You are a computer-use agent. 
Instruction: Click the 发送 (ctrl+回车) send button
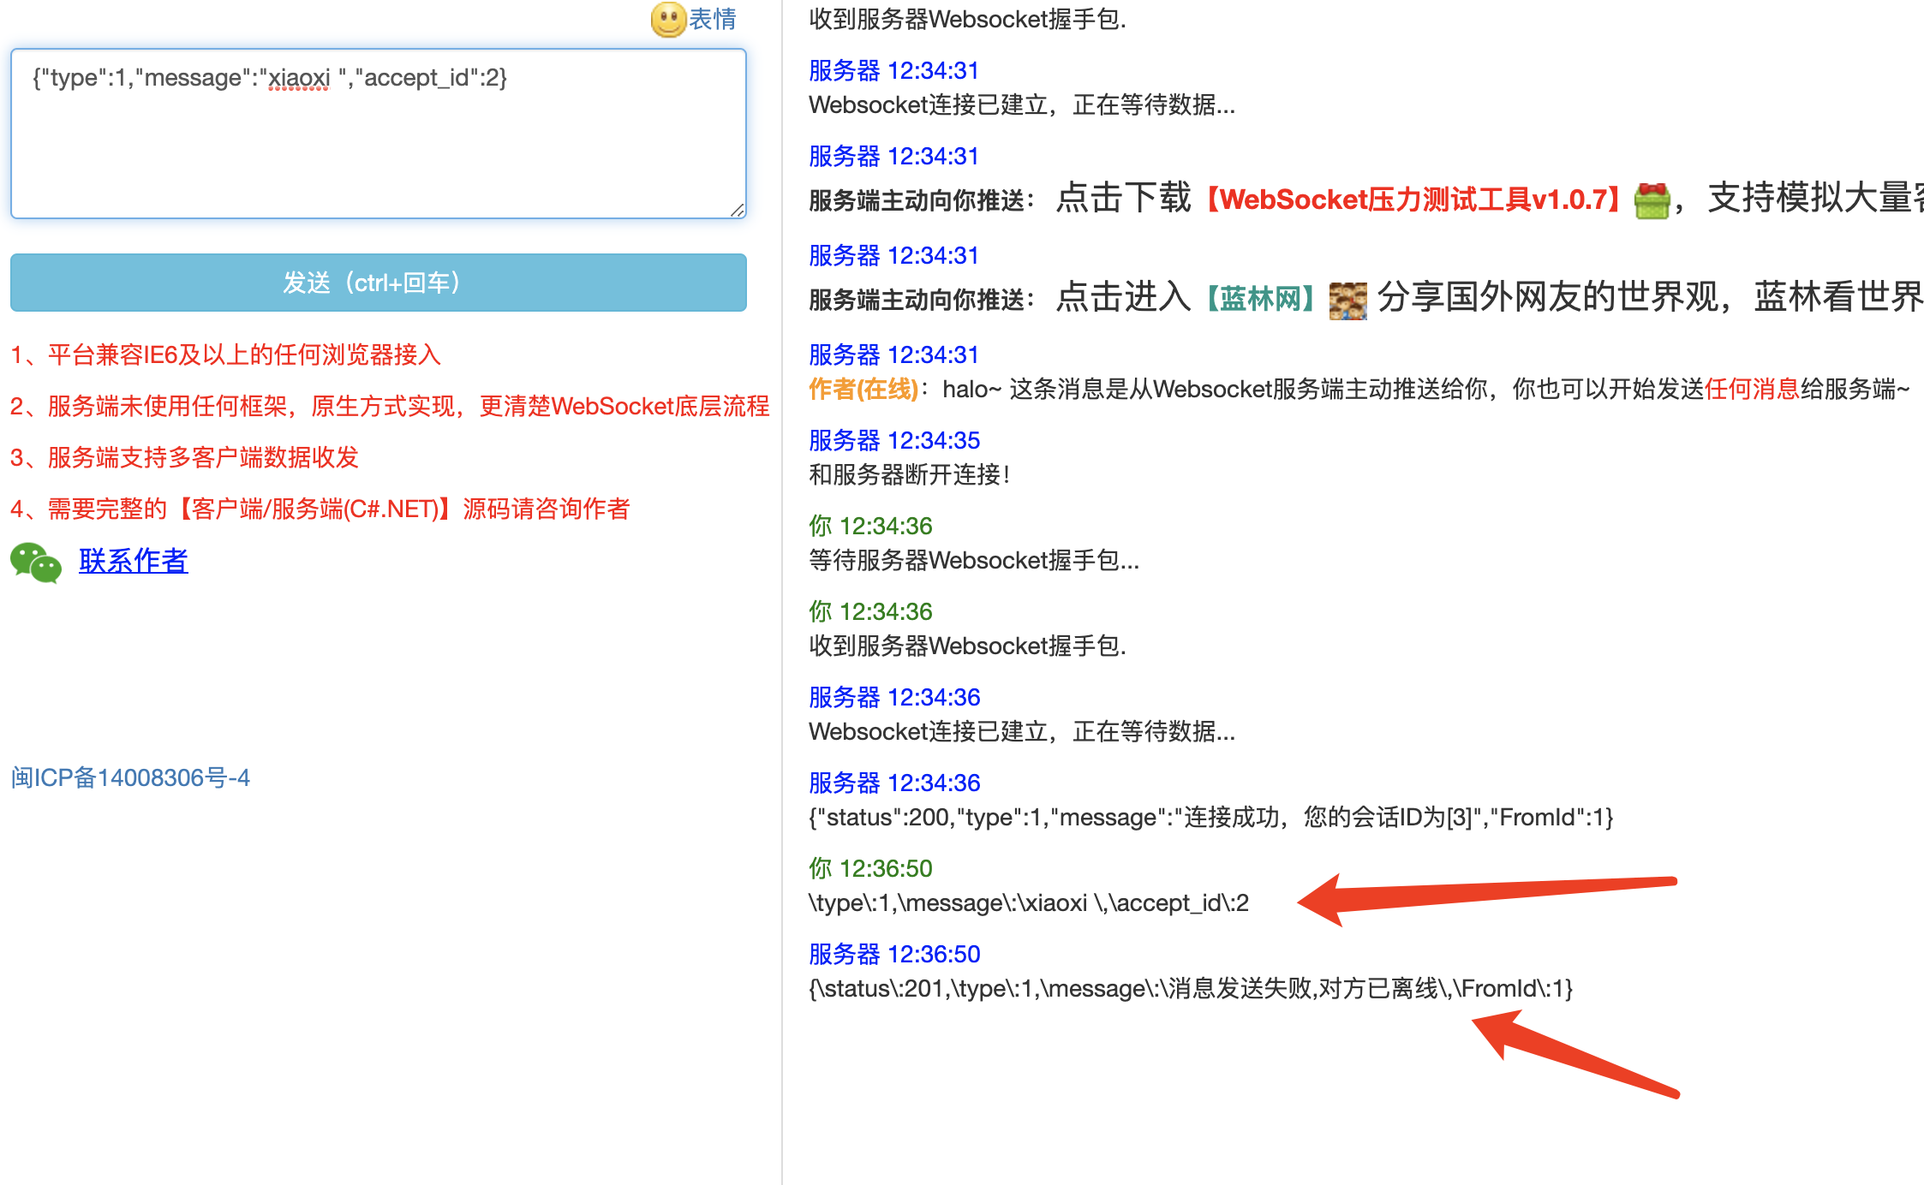[x=378, y=283]
